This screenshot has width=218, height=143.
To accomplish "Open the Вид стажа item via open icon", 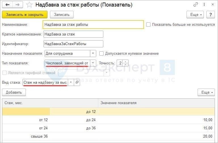I will pos(77,82).
